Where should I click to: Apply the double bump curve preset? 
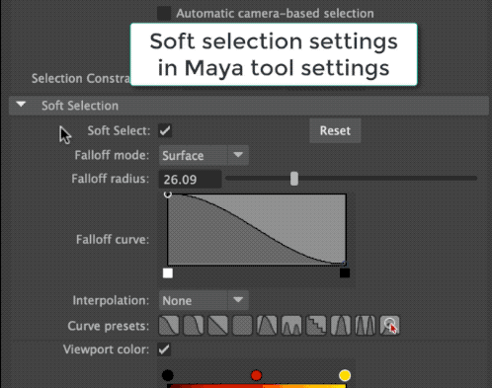point(291,326)
